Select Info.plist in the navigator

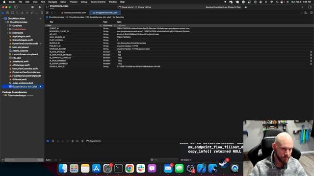(x=17, y=58)
